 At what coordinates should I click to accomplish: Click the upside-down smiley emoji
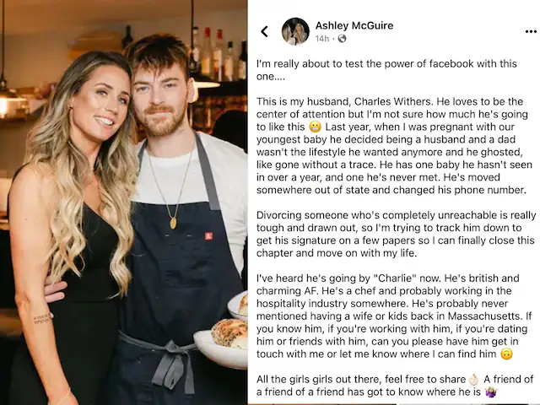[506, 354]
